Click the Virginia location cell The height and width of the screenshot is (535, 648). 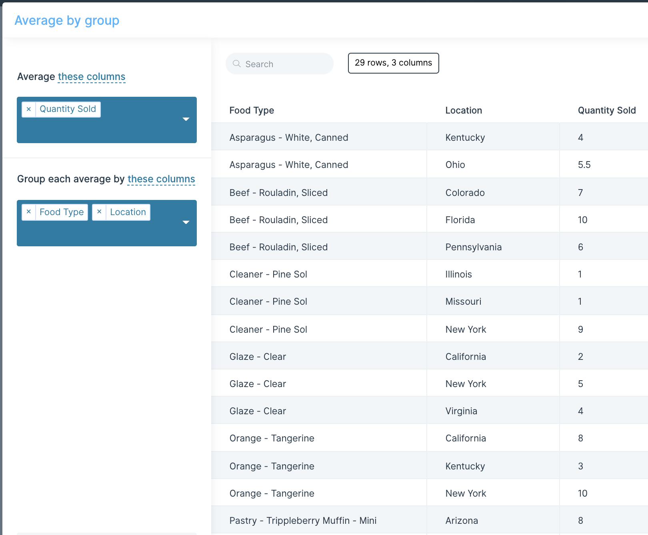tap(462, 411)
